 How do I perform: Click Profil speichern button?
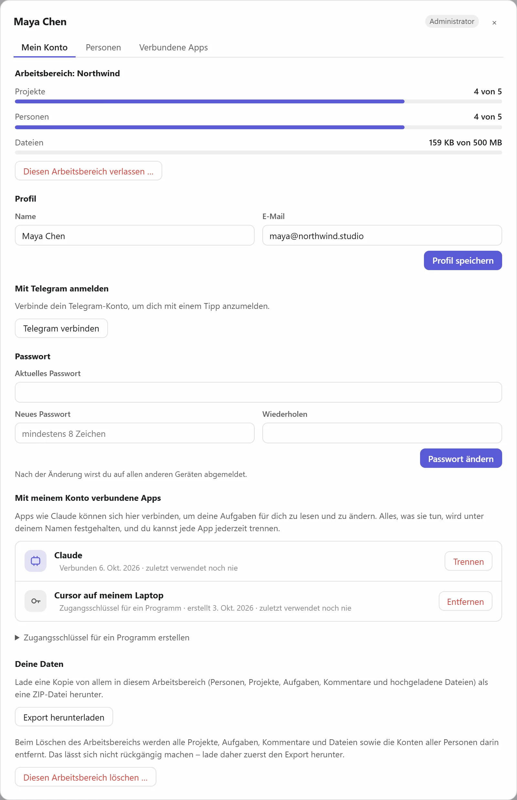463,260
